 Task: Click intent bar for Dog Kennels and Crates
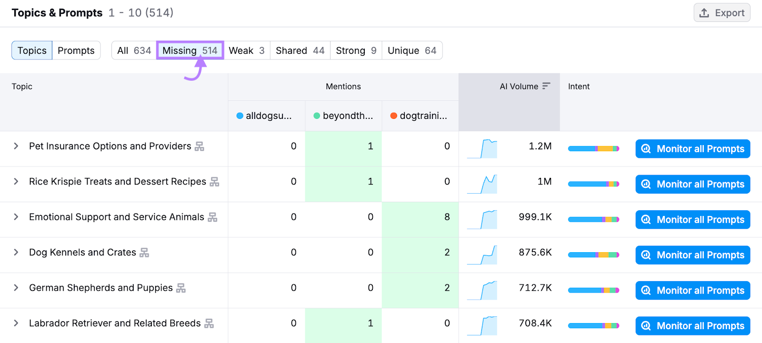coord(593,255)
